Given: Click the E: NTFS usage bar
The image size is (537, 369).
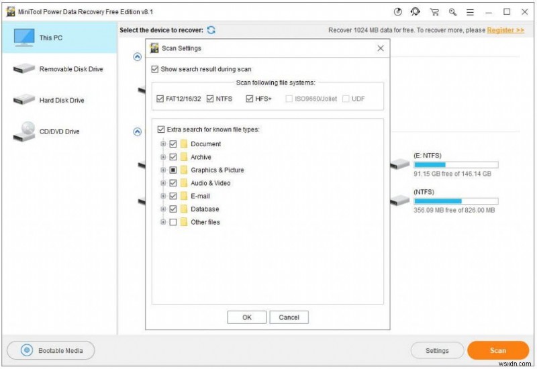Looking at the screenshot, I should click(456, 164).
